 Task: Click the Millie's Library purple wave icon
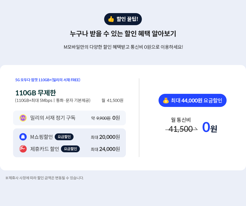23,118
